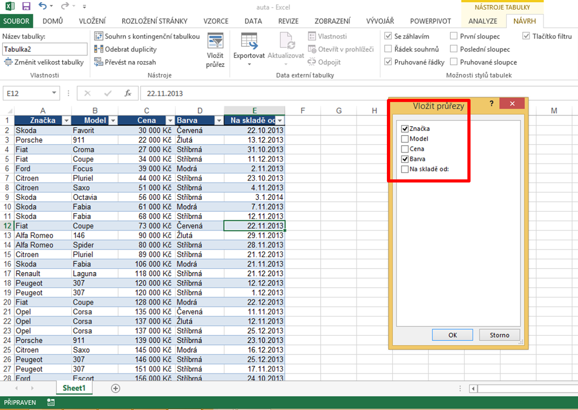The width and height of the screenshot is (578, 410).
Task: Uncheck Barva in Vložit průřezy dialog
Action: [405, 159]
